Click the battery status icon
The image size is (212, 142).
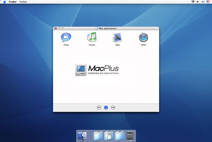203,2
